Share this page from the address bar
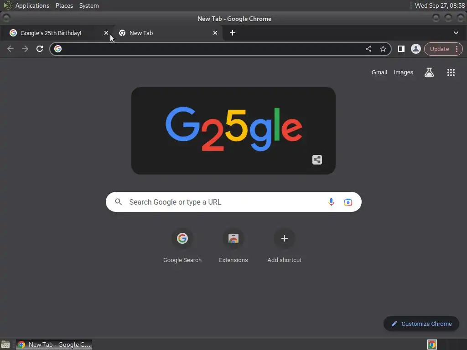Image resolution: width=467 pixels, height=350 pixels. tap(368, 49)
